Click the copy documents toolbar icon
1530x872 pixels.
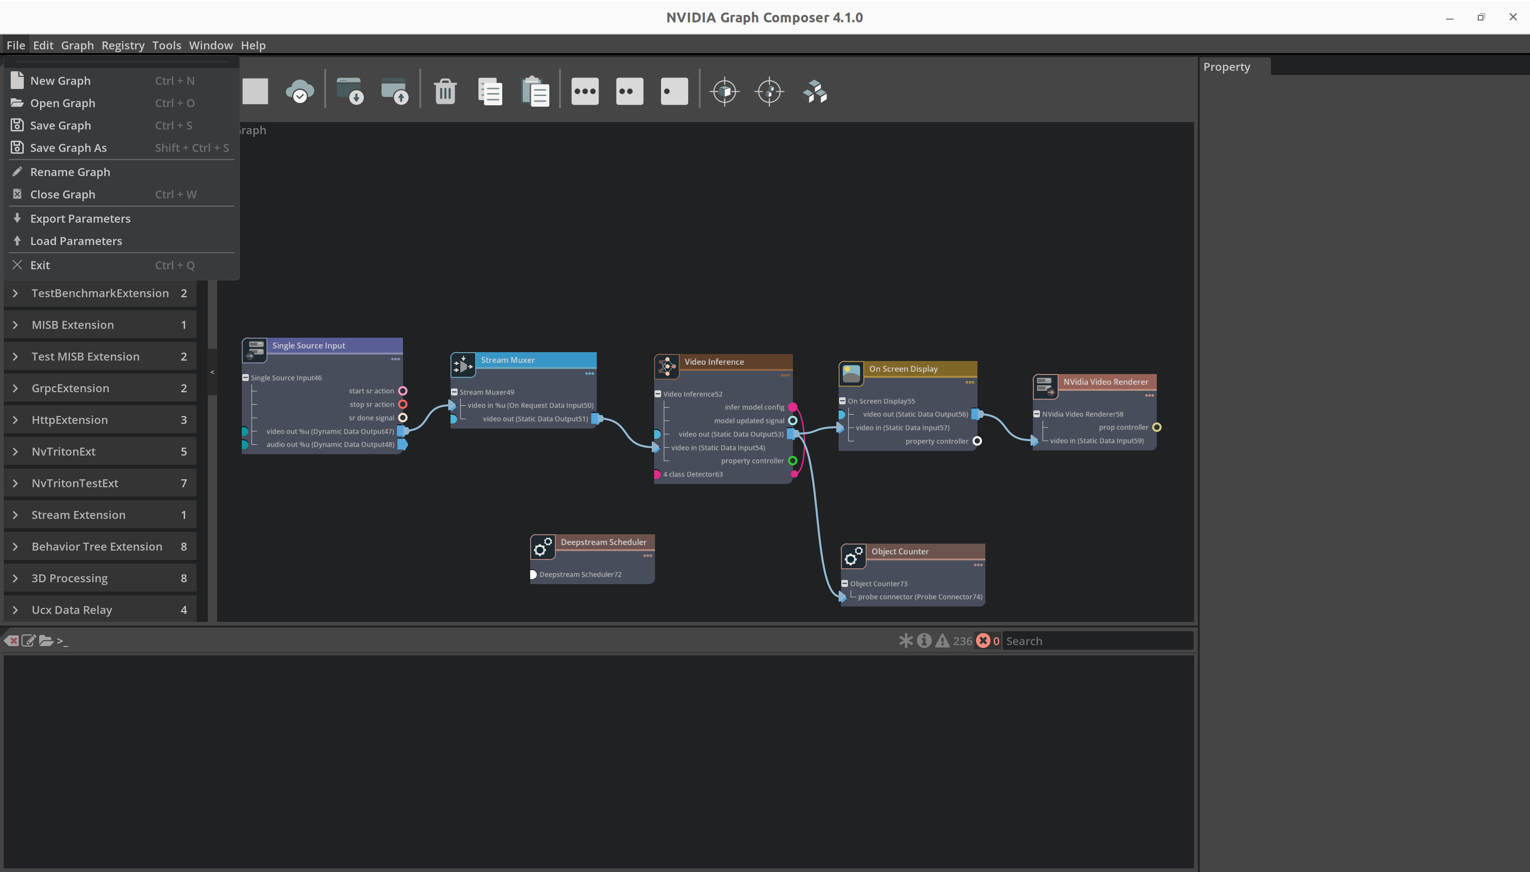click(490, 92)
